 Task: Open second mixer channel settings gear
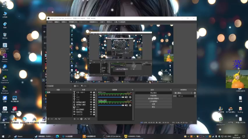[130, 105]
